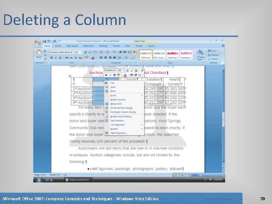This screenshot has width=272, height=204.
Task: Apply the No Spacing style
Action: click(x=159, y=55)
